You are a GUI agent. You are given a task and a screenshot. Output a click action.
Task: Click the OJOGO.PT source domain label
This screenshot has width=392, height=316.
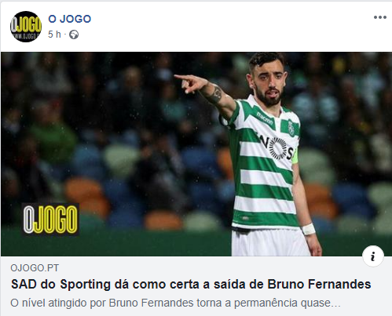[35, 268]
